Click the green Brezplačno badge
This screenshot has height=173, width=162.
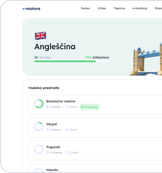coord(90,107)
